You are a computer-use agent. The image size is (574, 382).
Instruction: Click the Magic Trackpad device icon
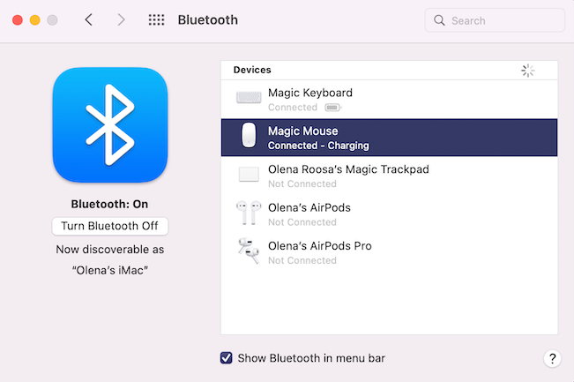click(x=249, y=175)
